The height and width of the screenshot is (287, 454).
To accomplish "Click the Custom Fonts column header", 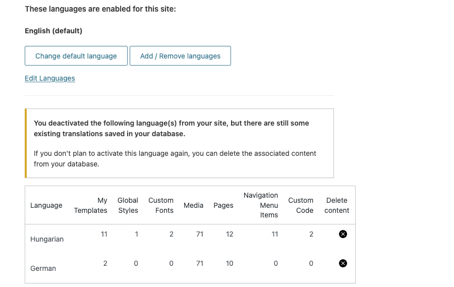I will pyautogui.click(x=161, y=205).
